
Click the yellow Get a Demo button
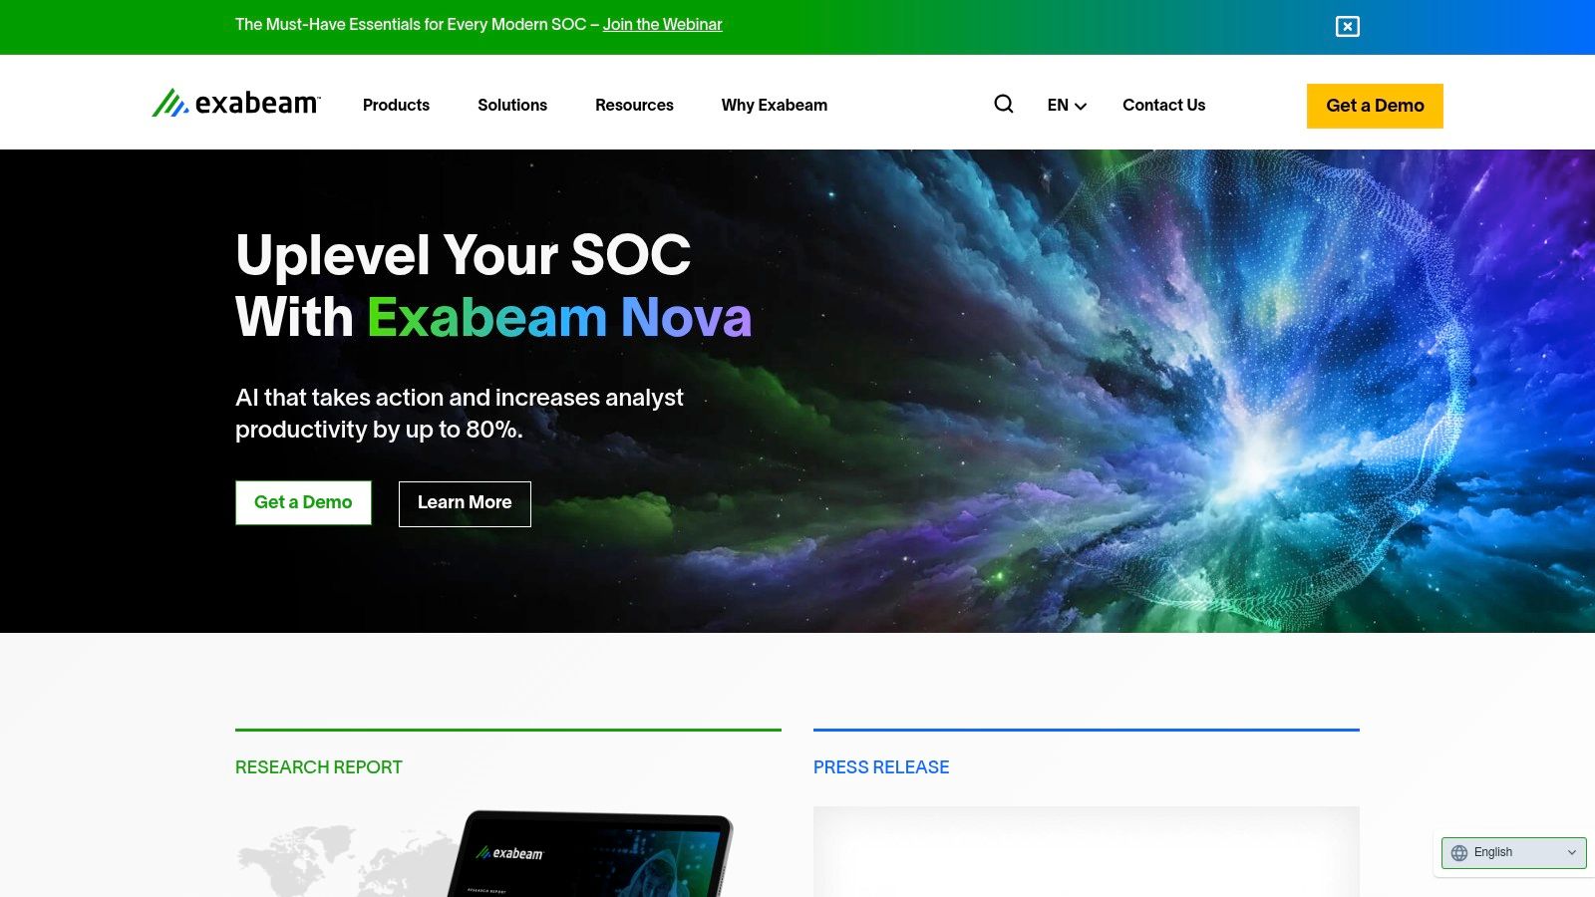point(1375,106)
